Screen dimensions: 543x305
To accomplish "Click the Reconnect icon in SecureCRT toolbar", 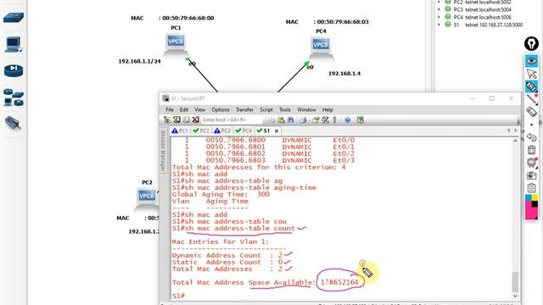I will (x=187, y=119).
